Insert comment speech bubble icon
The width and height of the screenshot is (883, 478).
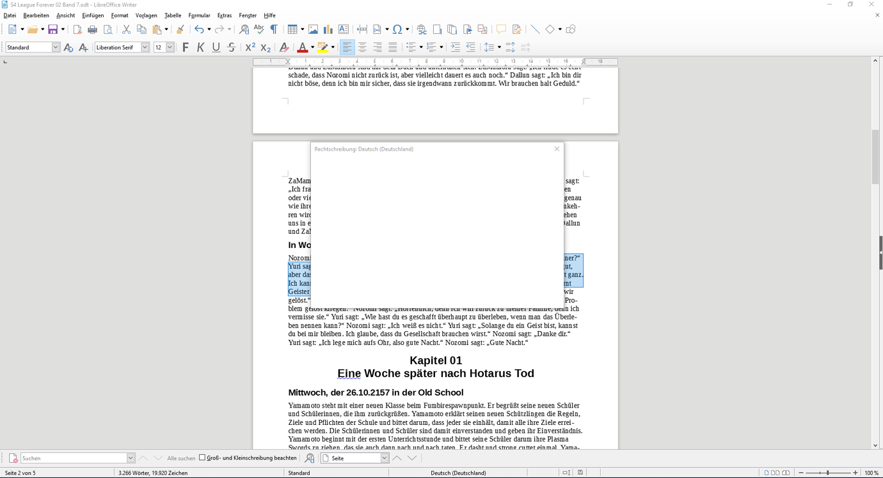(501, 29)
